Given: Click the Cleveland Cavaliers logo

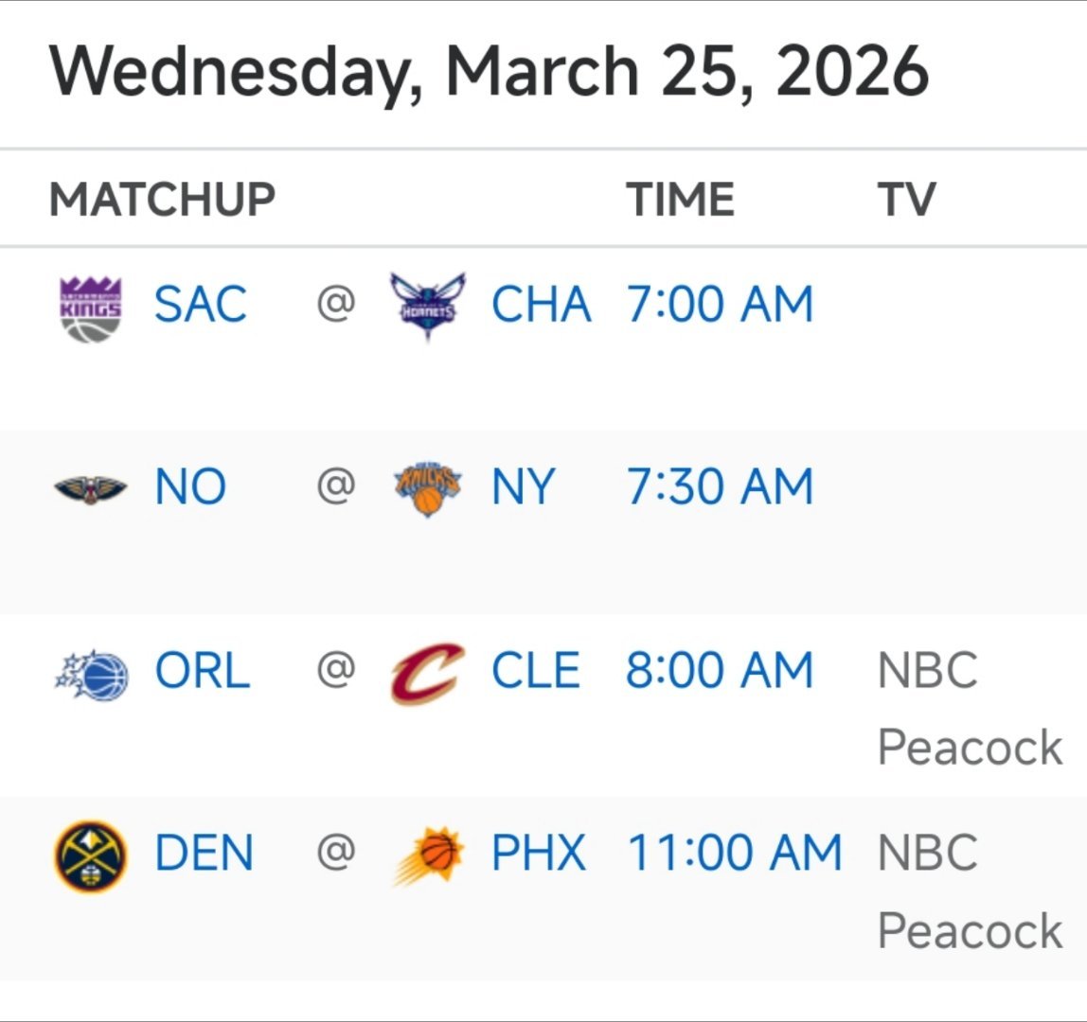Looking at the screenshot, I should 428,673.
